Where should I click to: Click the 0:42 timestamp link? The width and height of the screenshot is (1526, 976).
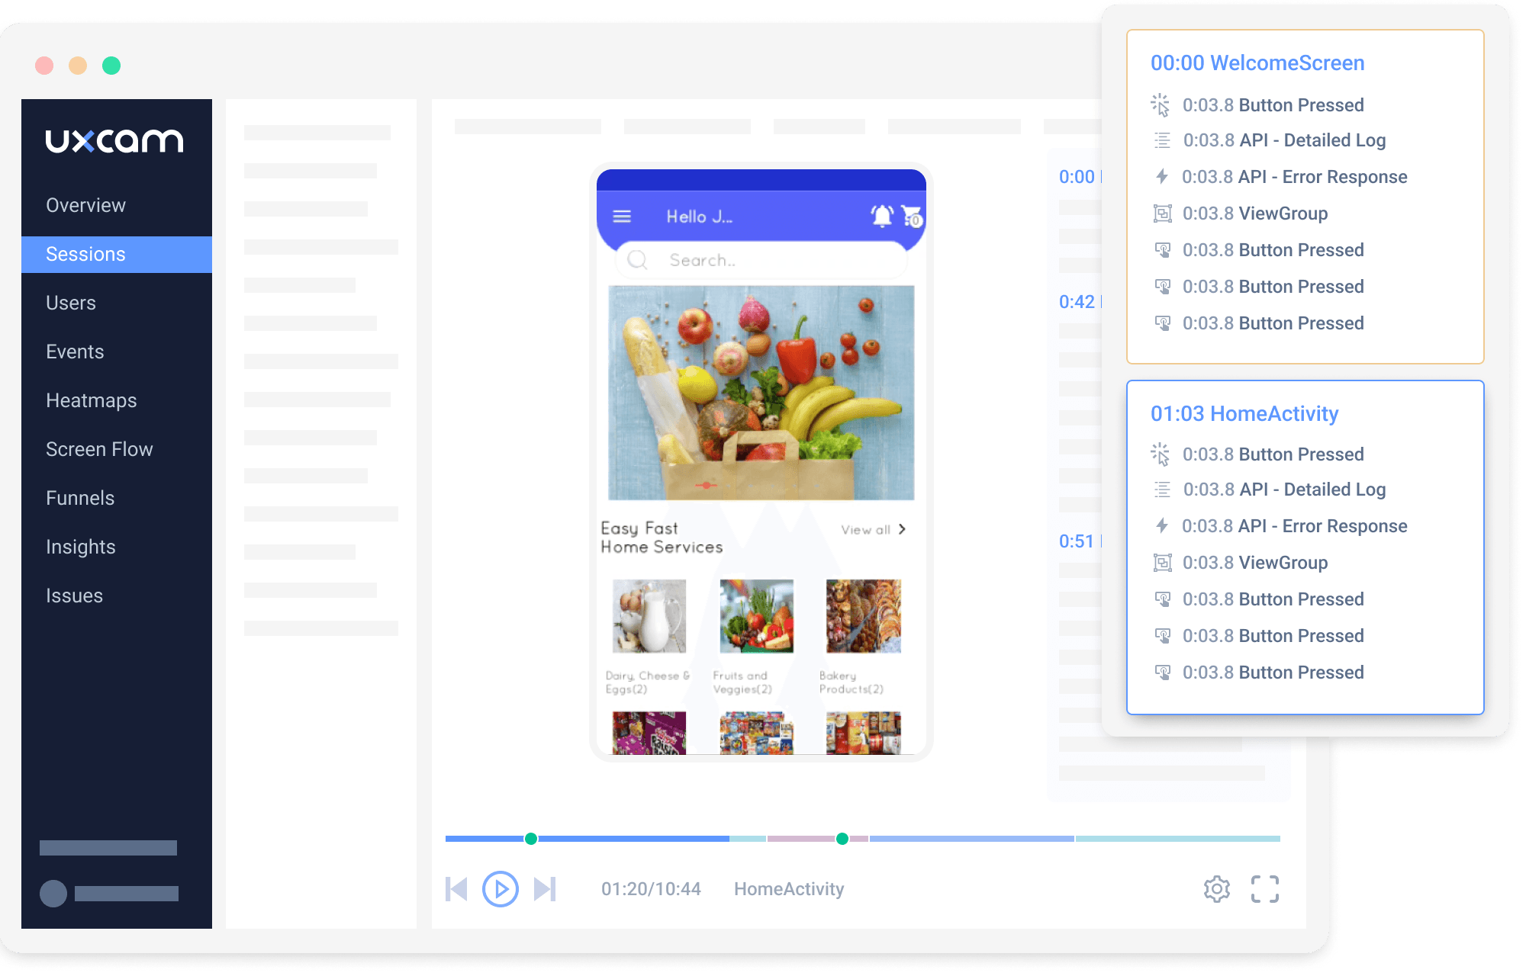1077,301
